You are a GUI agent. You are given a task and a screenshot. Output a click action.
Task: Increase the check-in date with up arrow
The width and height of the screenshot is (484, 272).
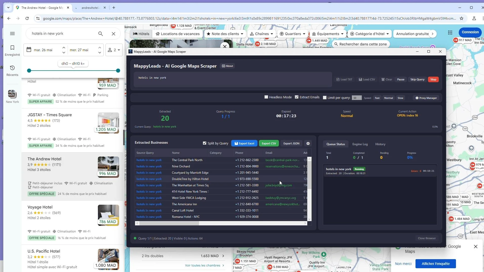(x=64, y=47)
